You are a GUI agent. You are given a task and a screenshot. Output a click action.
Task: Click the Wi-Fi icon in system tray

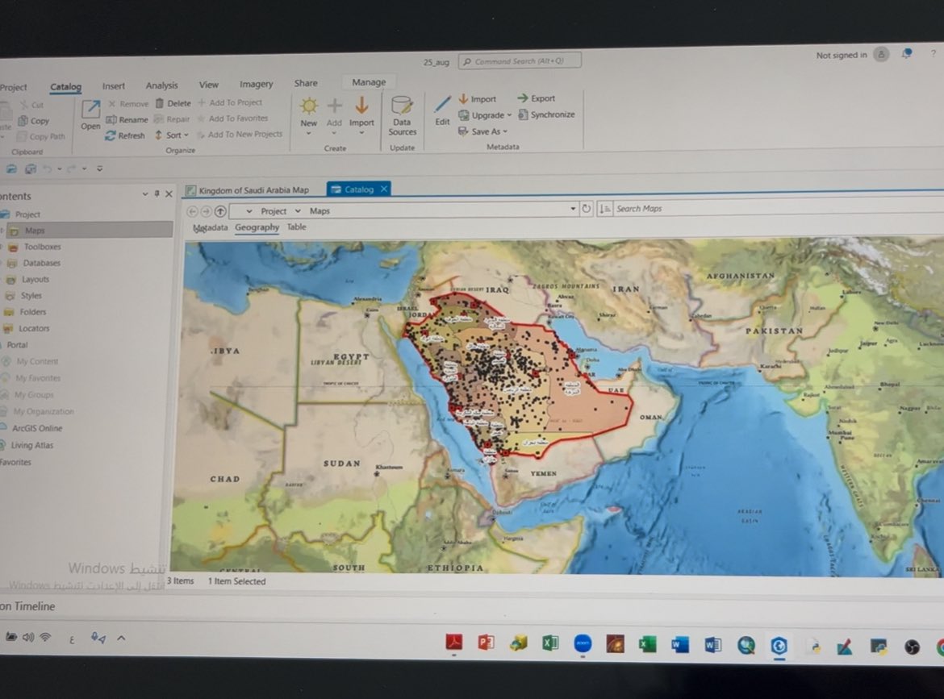point(45,637)
